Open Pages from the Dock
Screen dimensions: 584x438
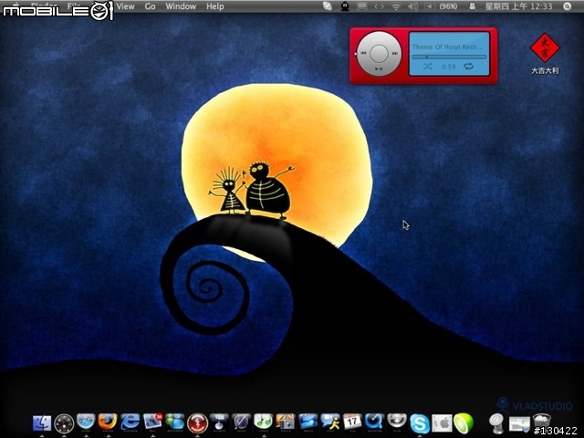coord(241,422)
